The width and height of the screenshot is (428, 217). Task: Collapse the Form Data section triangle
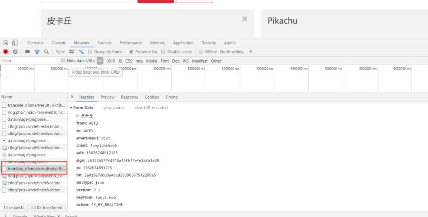pyautogui.click(x=71, y=108)
